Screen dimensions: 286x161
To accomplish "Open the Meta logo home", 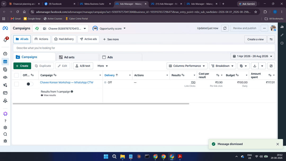I will pos(5,28).
